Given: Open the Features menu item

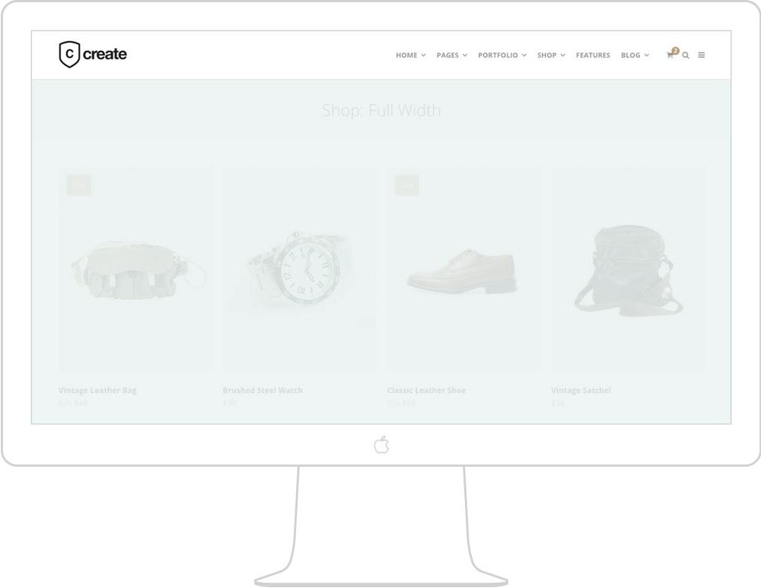Looking at the screenshot, I should coord(593,56).
